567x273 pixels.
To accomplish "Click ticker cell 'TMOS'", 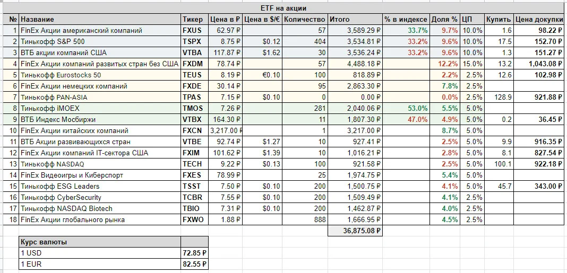I will coord(195,108).
